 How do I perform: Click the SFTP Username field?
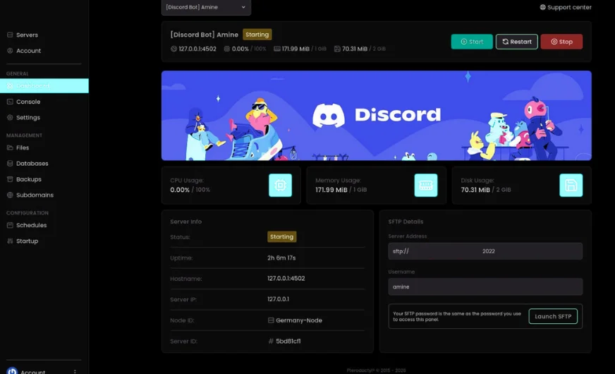(485, 287)
